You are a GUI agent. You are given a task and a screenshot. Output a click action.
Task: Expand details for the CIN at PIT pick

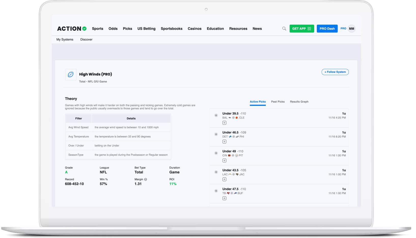(x=224, y=160)
